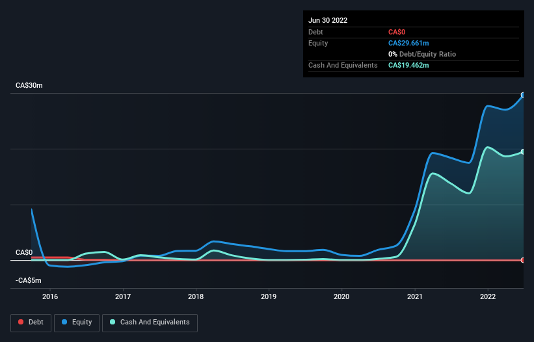The width and height of the screenshot is (534, 342).
Task: Select the 2020 axis label
Action: coord(341,296)
